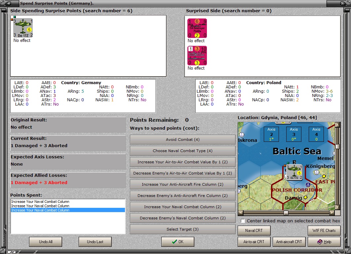Enable Center linked map on selected combat hex
The image size is (351, 254).
click(x=243, y=221)
